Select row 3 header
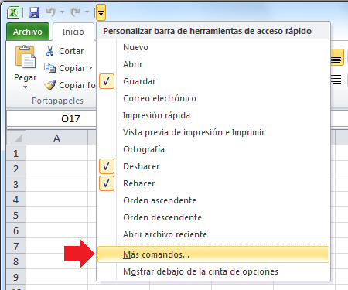Viewport: 348px width, 290px height. tap(16, 184)
